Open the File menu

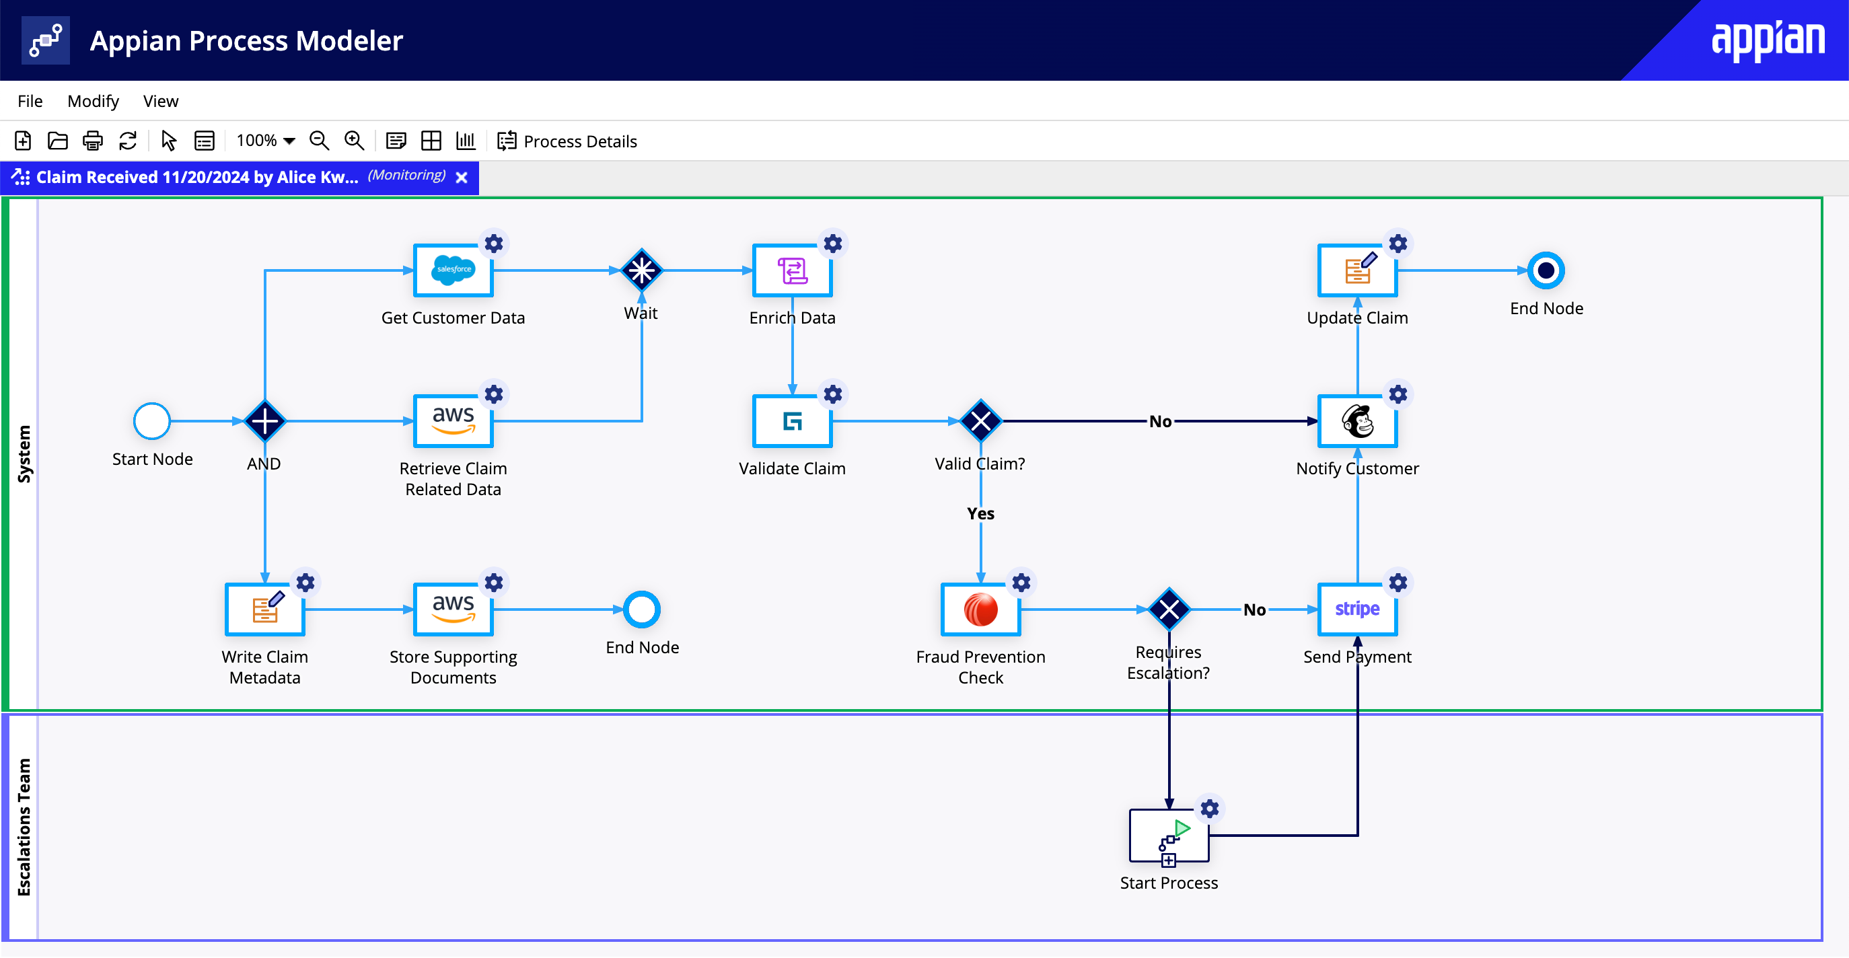coord(30,101)
